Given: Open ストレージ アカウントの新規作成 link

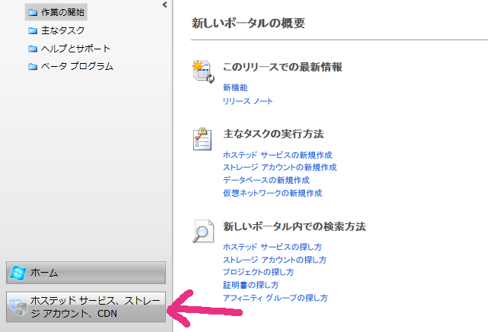Looking at the screenshot, I should click(x=280, y=168).
